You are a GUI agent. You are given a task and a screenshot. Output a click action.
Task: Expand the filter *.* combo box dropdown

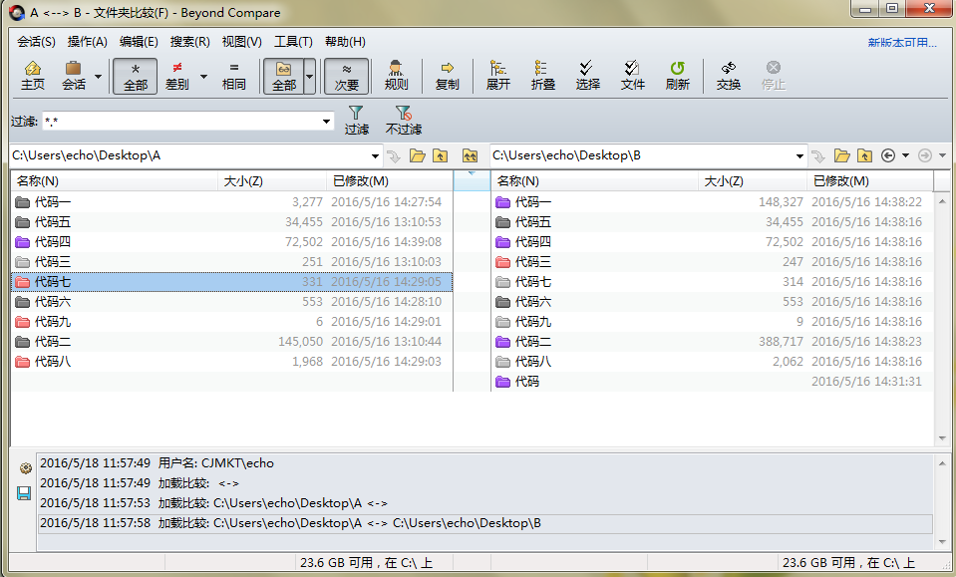pos(326,122)
